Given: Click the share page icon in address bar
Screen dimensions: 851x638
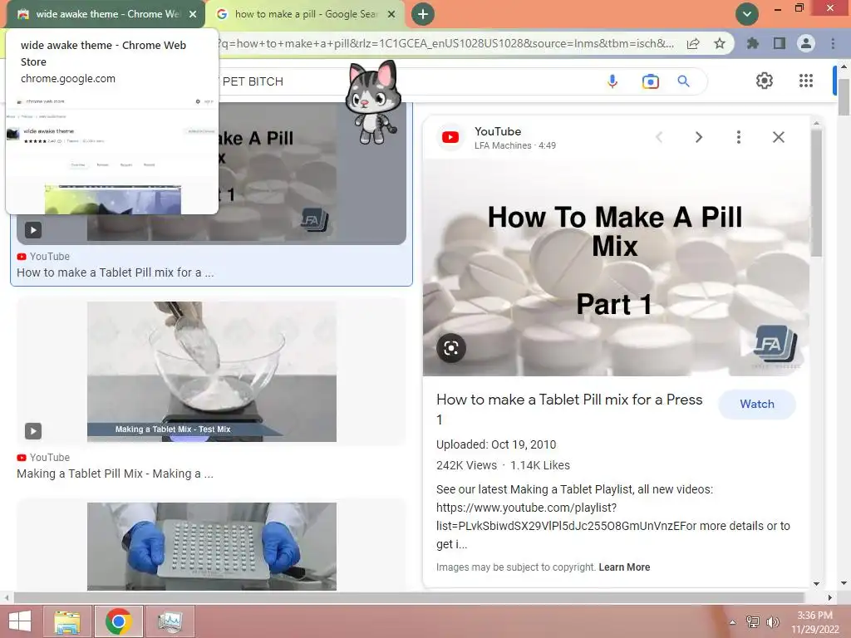Looking at the screenshot, I should 693,43.
